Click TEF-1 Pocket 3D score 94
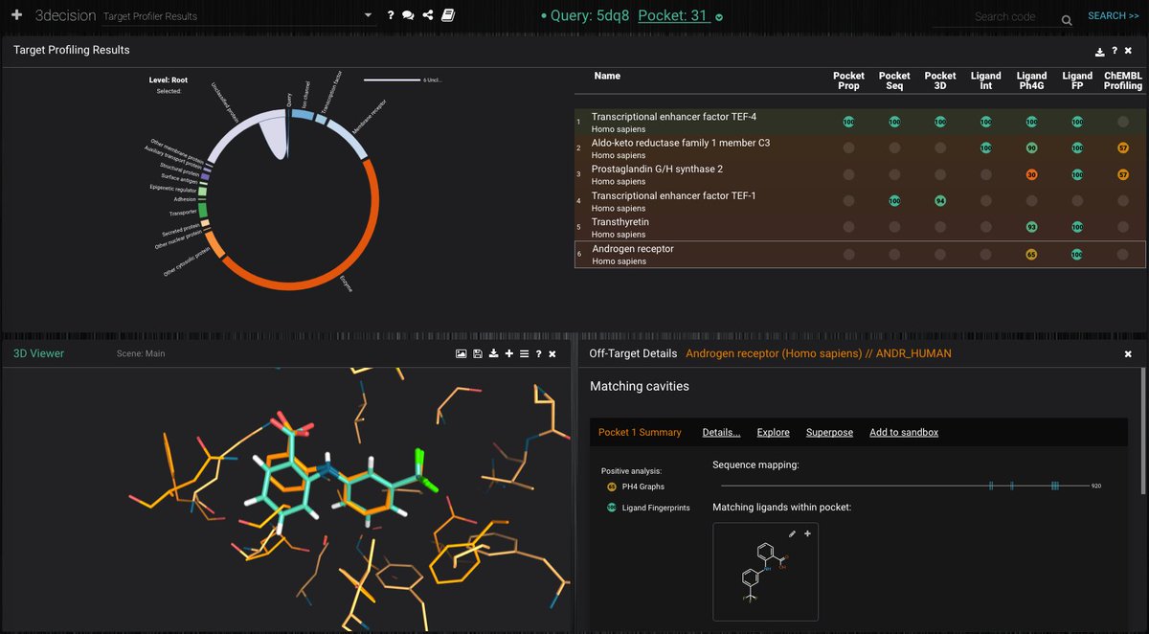This screenshot has width=1149, height=634. coord(940,201)
